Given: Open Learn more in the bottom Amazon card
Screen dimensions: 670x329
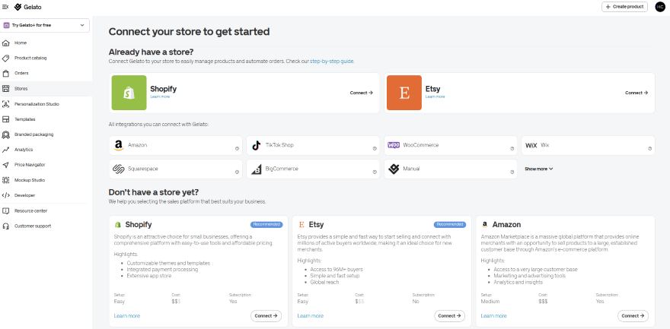Looking at the screenshot, I should point(493,316).
